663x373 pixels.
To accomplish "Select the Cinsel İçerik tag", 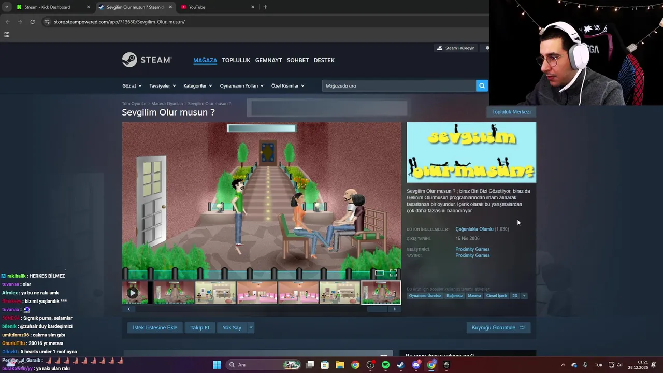I will (496, 296).
